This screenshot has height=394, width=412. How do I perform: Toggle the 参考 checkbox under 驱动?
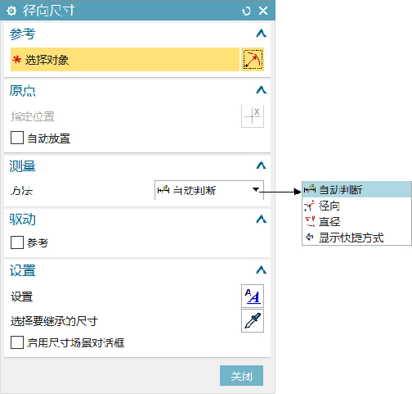point(17,242)
